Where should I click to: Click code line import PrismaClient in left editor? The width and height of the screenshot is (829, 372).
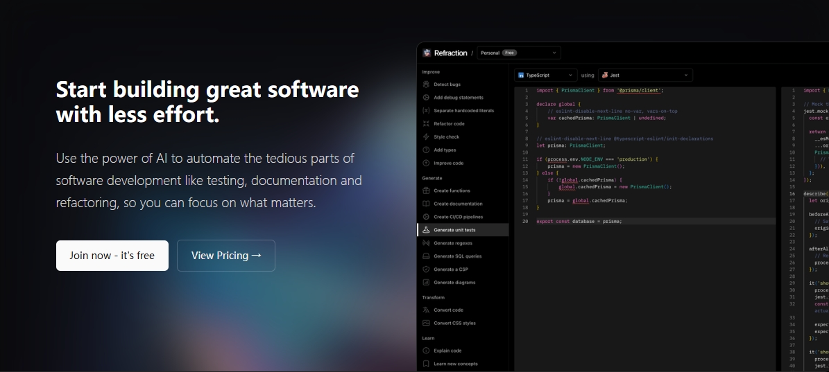(599, 90)
